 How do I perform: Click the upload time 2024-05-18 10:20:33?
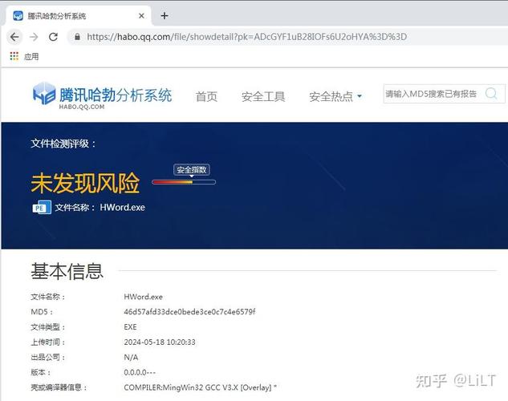pyautogui.click(x=160, y=342)
